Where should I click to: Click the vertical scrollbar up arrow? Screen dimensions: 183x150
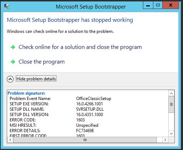click(171, 93)
